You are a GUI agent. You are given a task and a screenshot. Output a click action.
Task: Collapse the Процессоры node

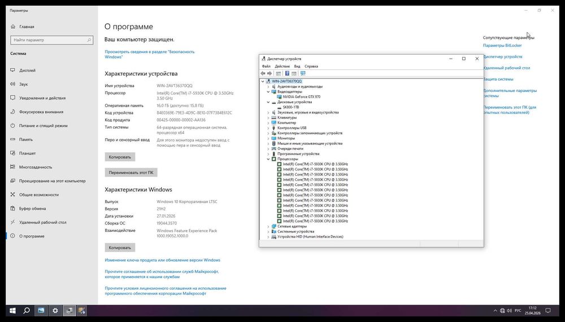[268, 159]
